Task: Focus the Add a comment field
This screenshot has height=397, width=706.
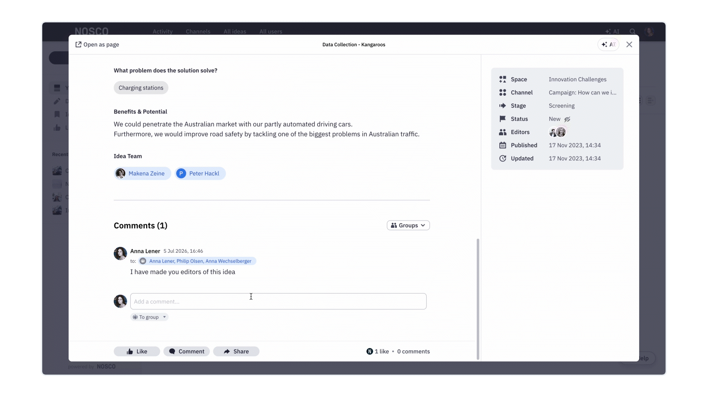Action: coord(278,301)
